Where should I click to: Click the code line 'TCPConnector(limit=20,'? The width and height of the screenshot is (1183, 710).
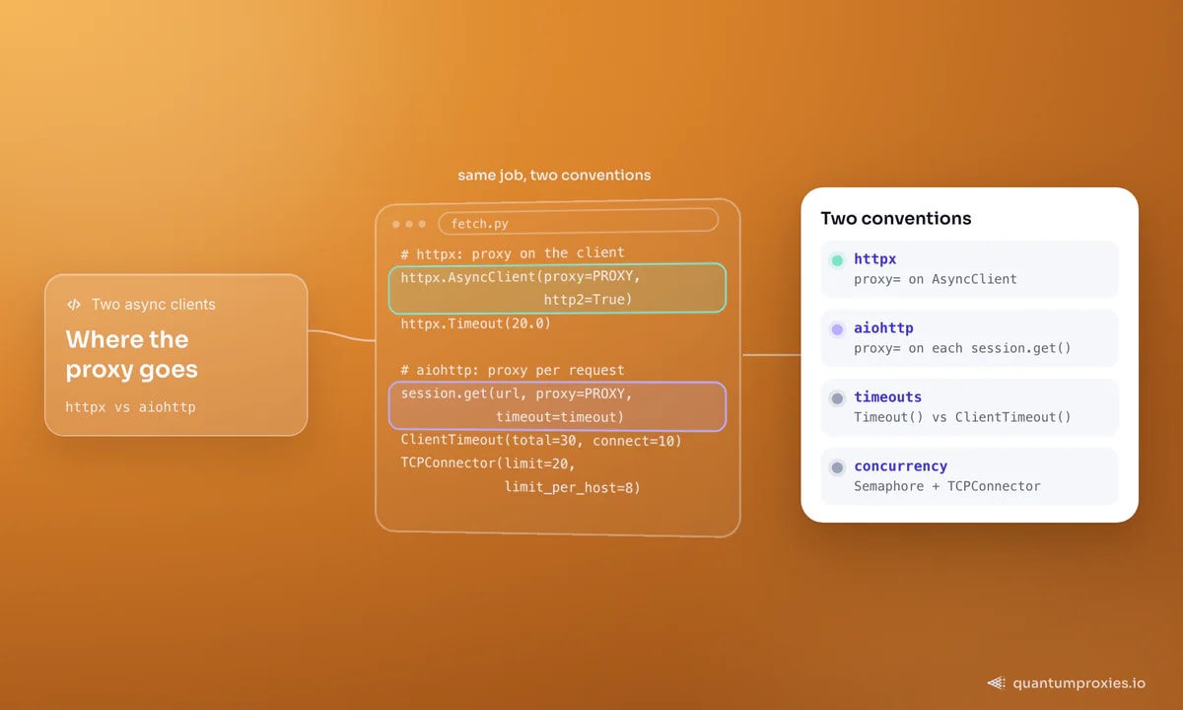(x=488, y=463)
